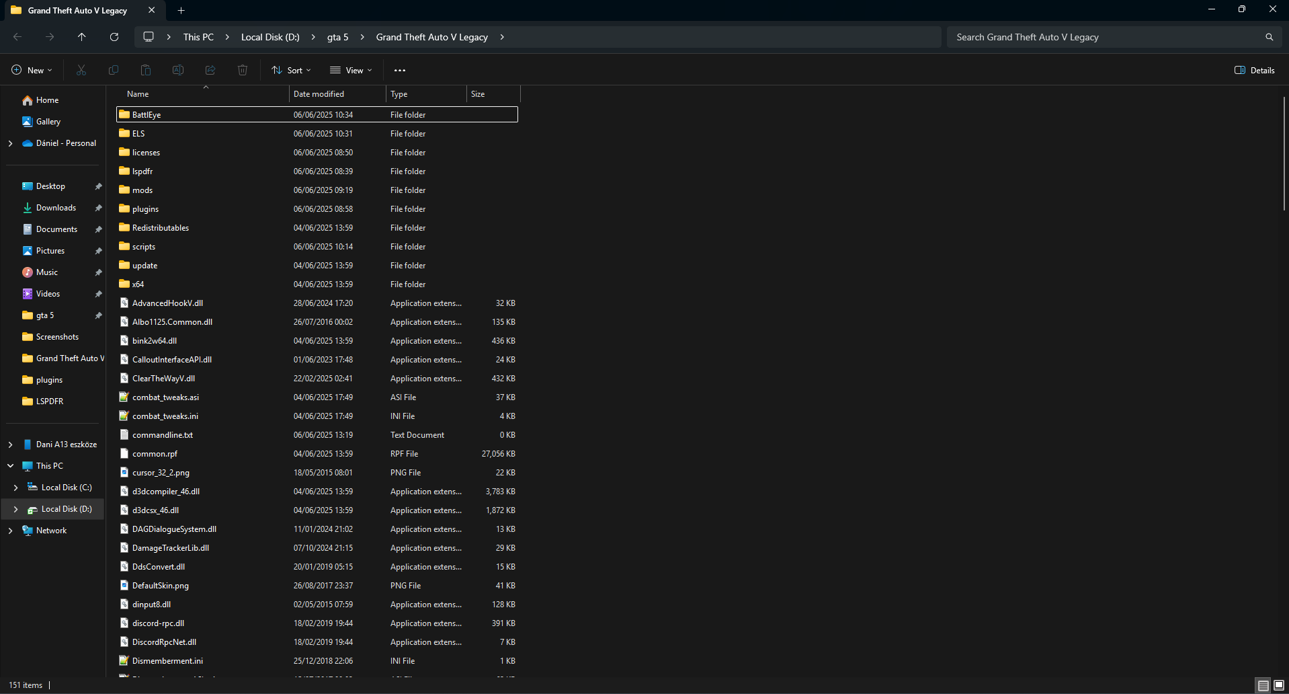Open Videos in quick access
Image resolution: width=1289 pixels, height=694 pixels.
click(x=48, y=294)
